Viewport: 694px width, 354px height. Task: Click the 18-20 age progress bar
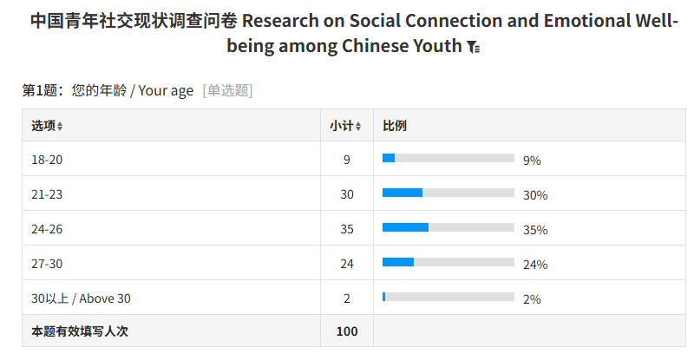(448, 158)
